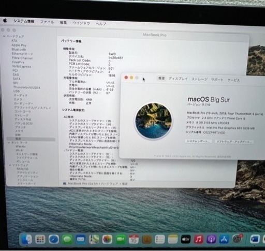Close the About This Mac window
Viewport: 265px width, 251px height.
pos(126,77)
